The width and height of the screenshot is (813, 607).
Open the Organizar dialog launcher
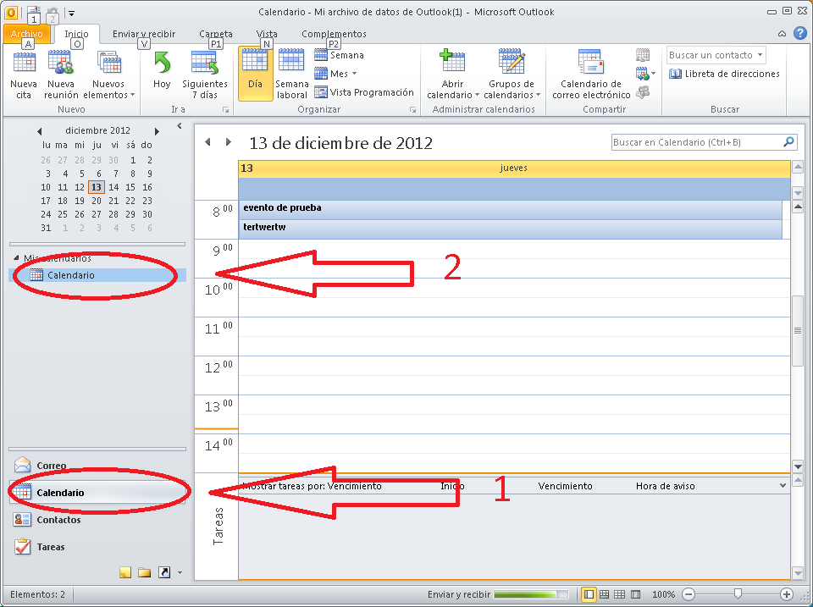412,110
